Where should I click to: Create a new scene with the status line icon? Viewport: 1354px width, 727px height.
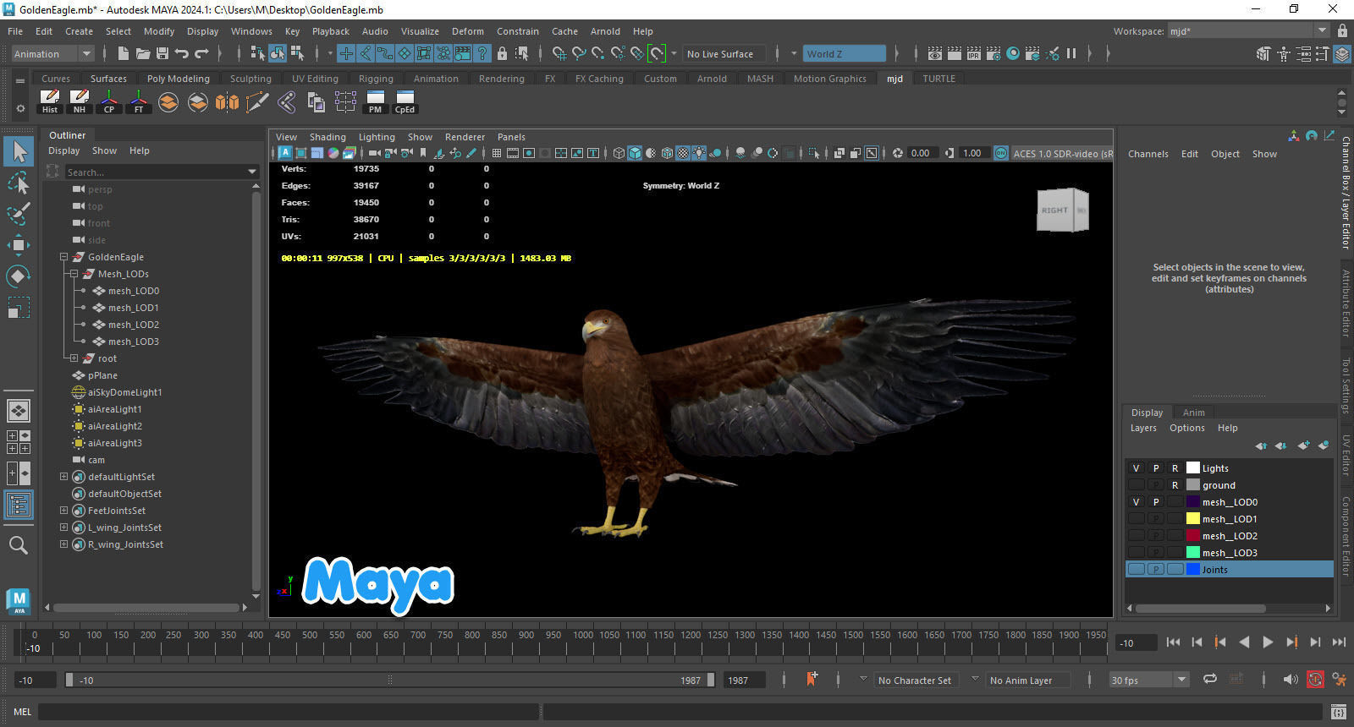click(124, 53)
